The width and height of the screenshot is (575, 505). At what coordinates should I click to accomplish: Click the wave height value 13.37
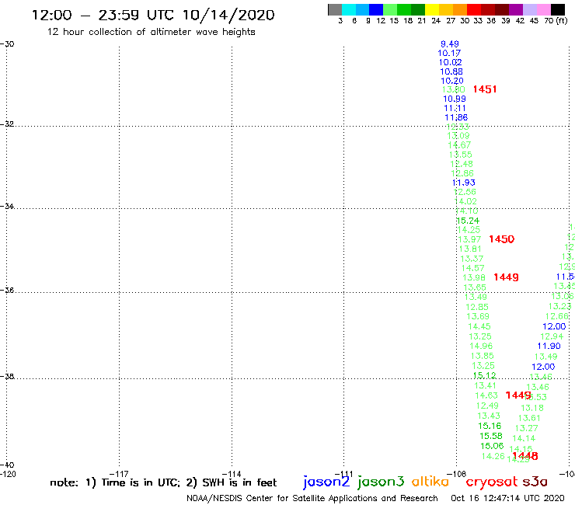point(472,259)
